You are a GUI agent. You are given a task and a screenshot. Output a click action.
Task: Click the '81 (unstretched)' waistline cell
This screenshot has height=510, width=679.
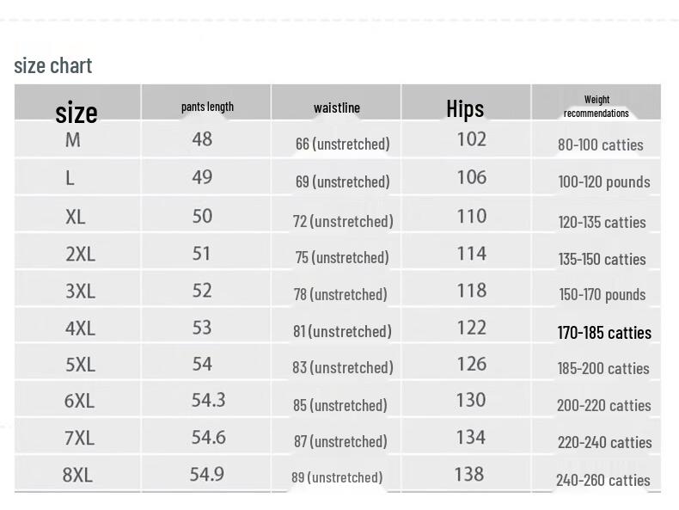[342, 331]
